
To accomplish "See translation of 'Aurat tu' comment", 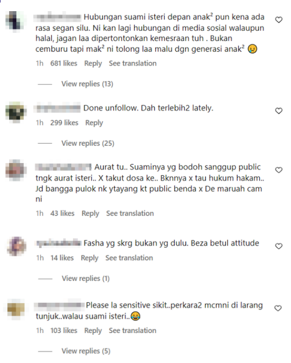I will pos(130,214).
